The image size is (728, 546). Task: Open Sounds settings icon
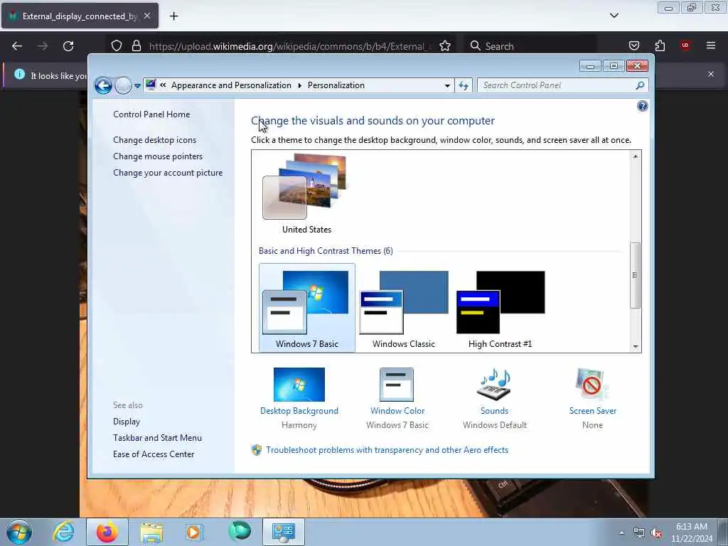(494, 385)
